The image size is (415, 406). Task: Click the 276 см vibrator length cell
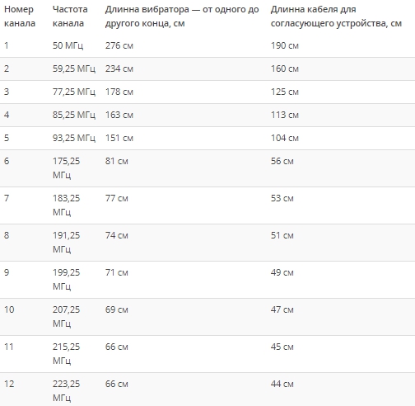119,45
